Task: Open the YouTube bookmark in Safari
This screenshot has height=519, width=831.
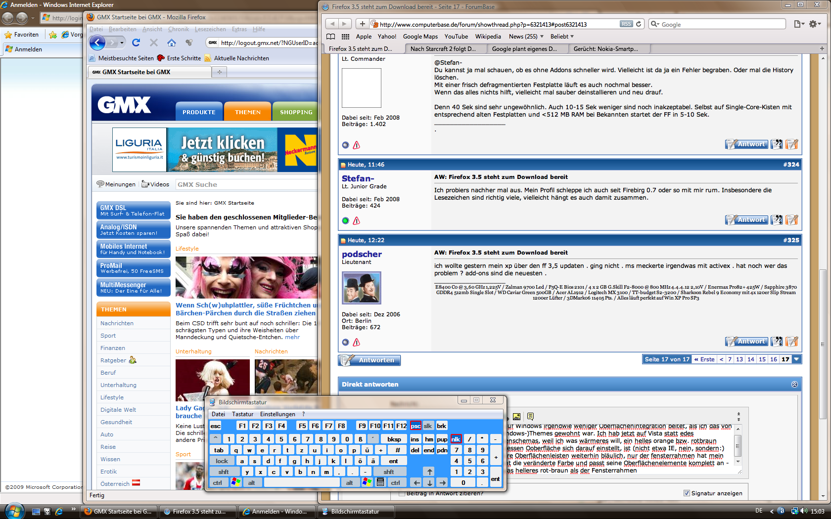Action: (456, 37)
